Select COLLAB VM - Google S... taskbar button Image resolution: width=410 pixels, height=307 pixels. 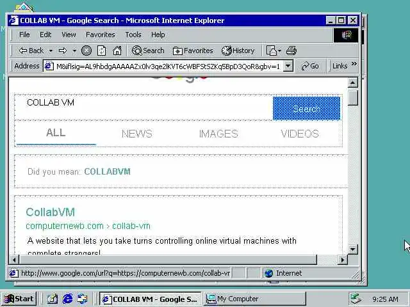(150, 299)
